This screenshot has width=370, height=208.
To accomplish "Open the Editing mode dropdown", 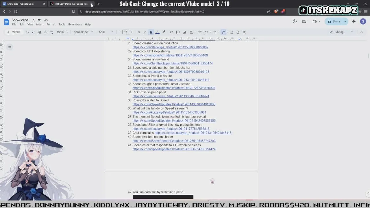I will (x=341, y=32).
